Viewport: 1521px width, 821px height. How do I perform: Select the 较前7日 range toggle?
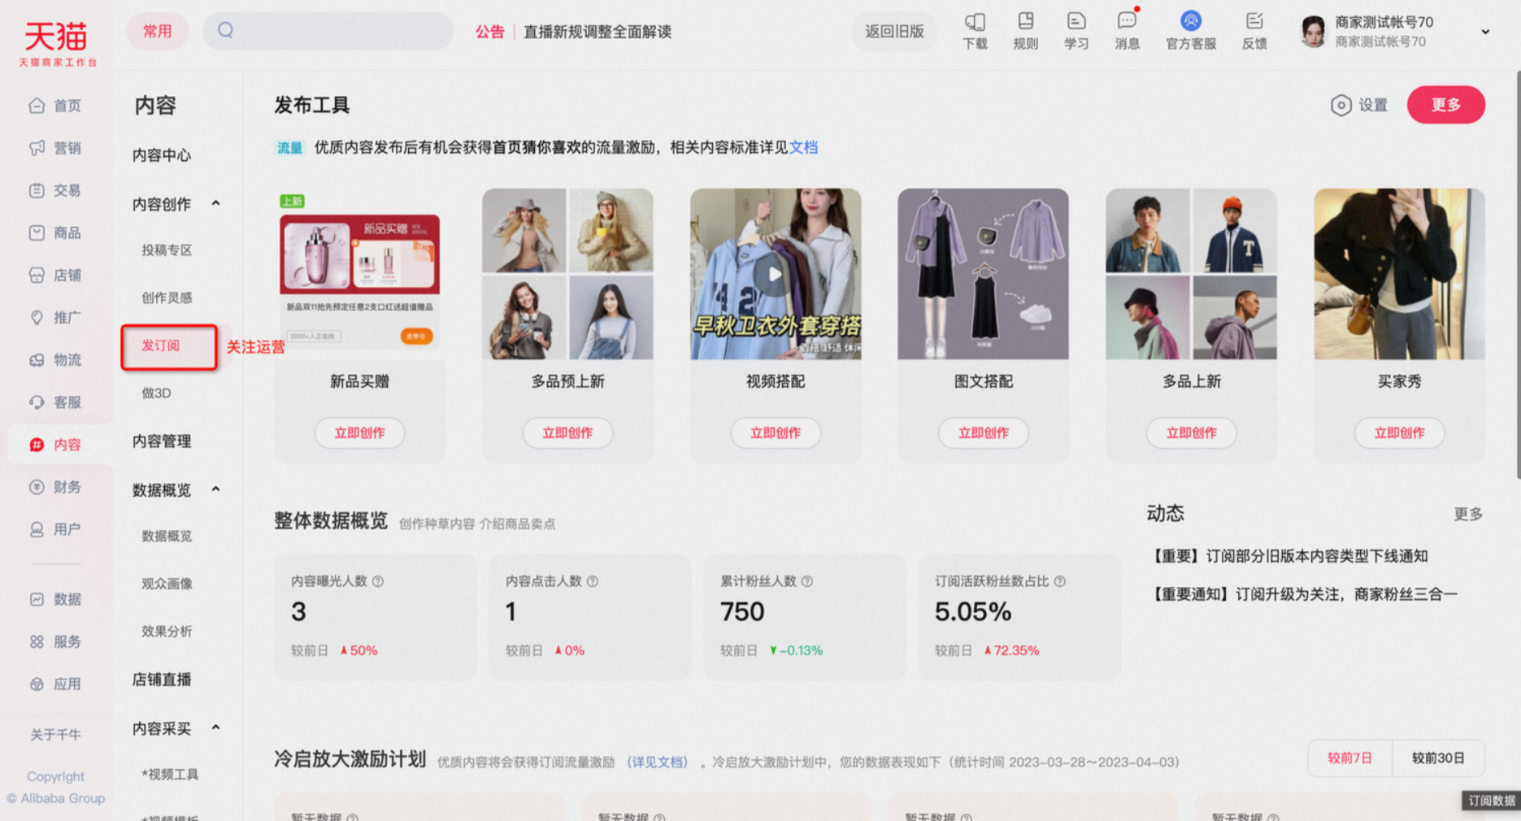(1349, 758)
